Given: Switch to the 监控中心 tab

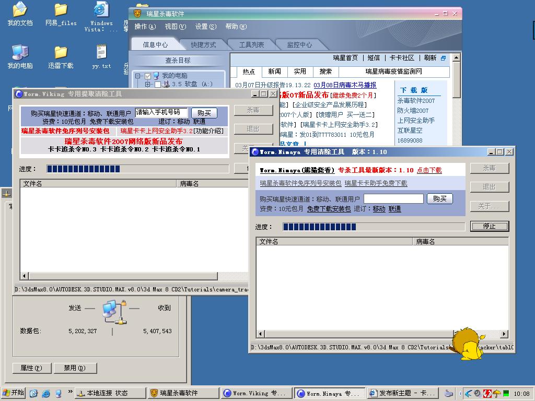Looking at the screenshot, I should click(x=299, y=45).
